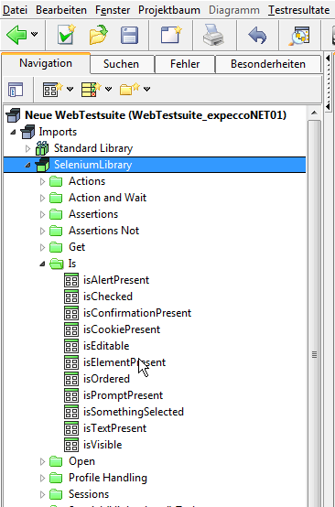Open the Projektbaum menu
335x507 pixels.
tap(169, 10)
